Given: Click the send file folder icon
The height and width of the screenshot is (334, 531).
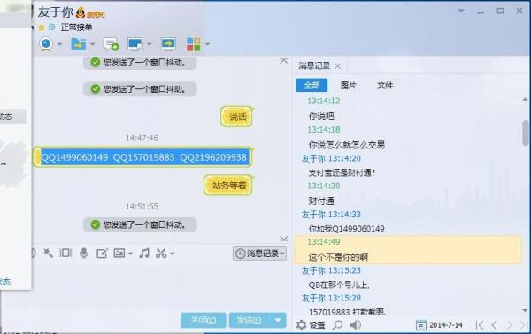Looking at the screenshot, I should click(x=78, y=44).
